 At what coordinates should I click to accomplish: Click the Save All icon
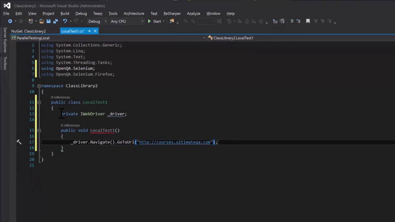[x=56, y=21]
